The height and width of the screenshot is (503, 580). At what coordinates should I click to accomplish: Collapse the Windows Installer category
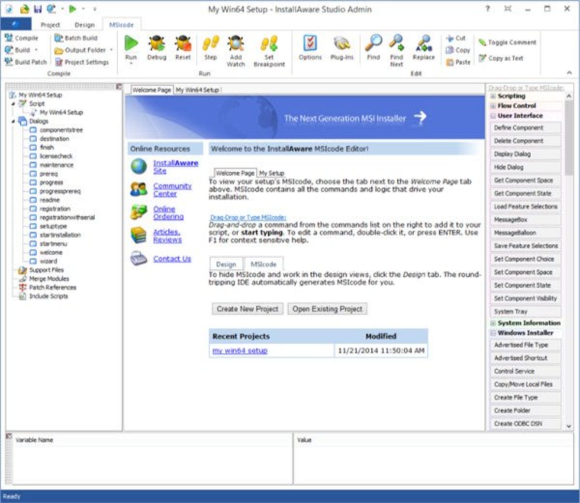tap(493, 333)
